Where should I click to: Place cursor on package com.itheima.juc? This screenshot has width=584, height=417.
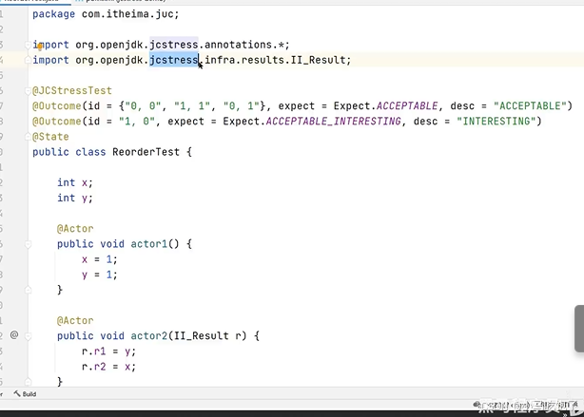click(106, 14)
